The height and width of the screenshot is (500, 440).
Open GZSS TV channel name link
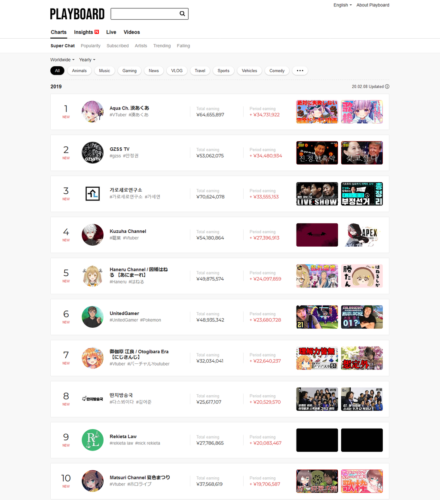point(119,149)
